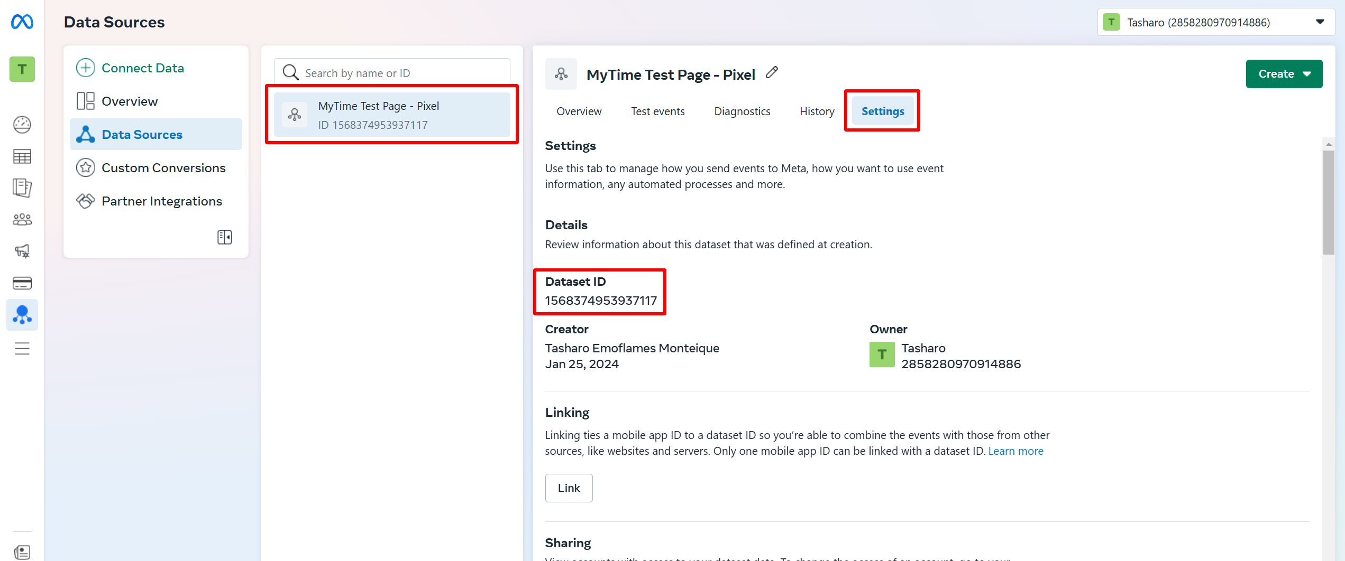This screenshot has height=561, width=1345.
Task: Open the Tasharo business account dropdown
Action: [1216, 22]
